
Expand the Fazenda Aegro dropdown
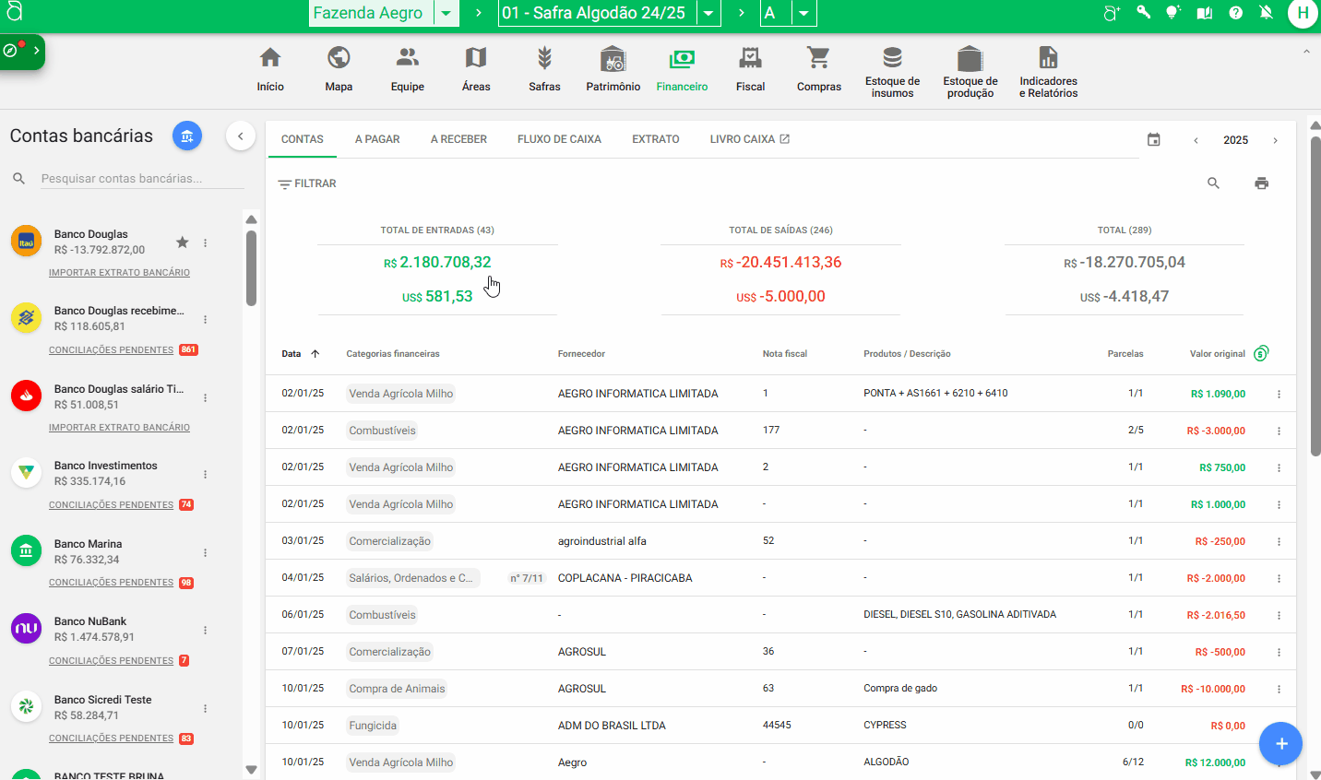[446, 14]
